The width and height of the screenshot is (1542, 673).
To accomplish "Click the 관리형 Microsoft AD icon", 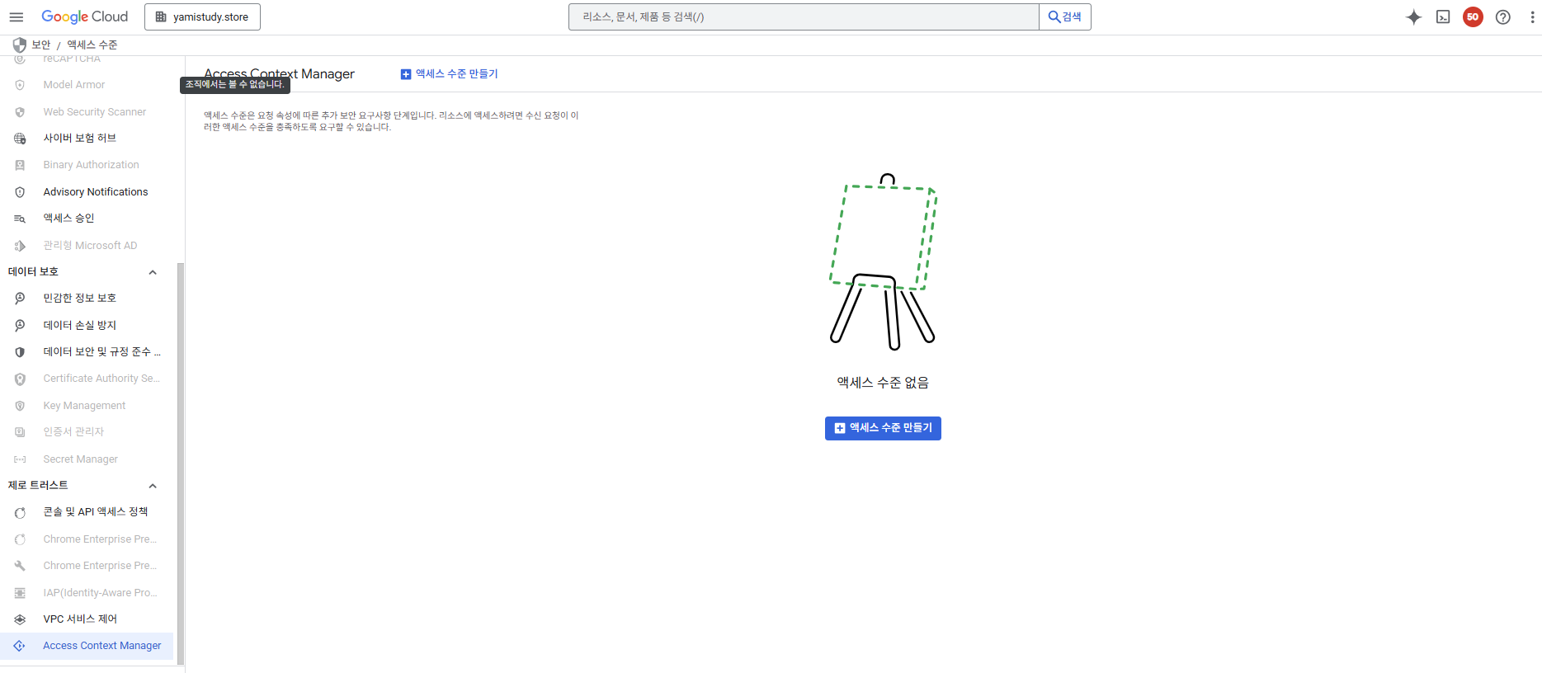I will click(20, 246).
